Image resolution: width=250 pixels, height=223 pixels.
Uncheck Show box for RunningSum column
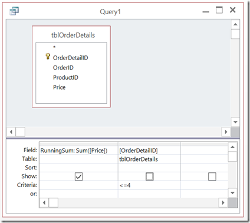[x=78, y=176]
